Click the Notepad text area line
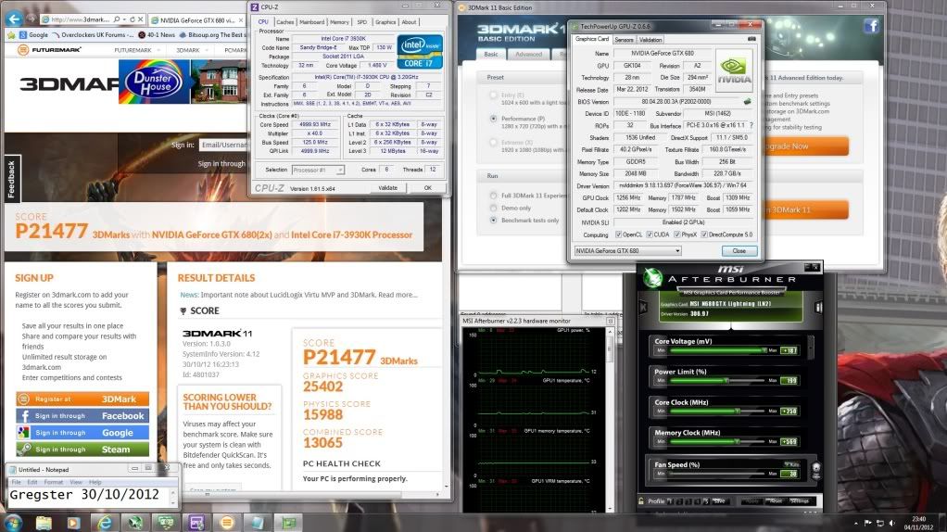947x532 pixels. (x=89, y=495)
